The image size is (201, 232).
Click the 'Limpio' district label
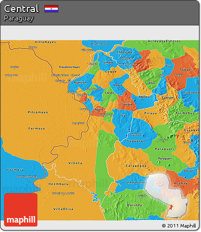click(108, 62)
